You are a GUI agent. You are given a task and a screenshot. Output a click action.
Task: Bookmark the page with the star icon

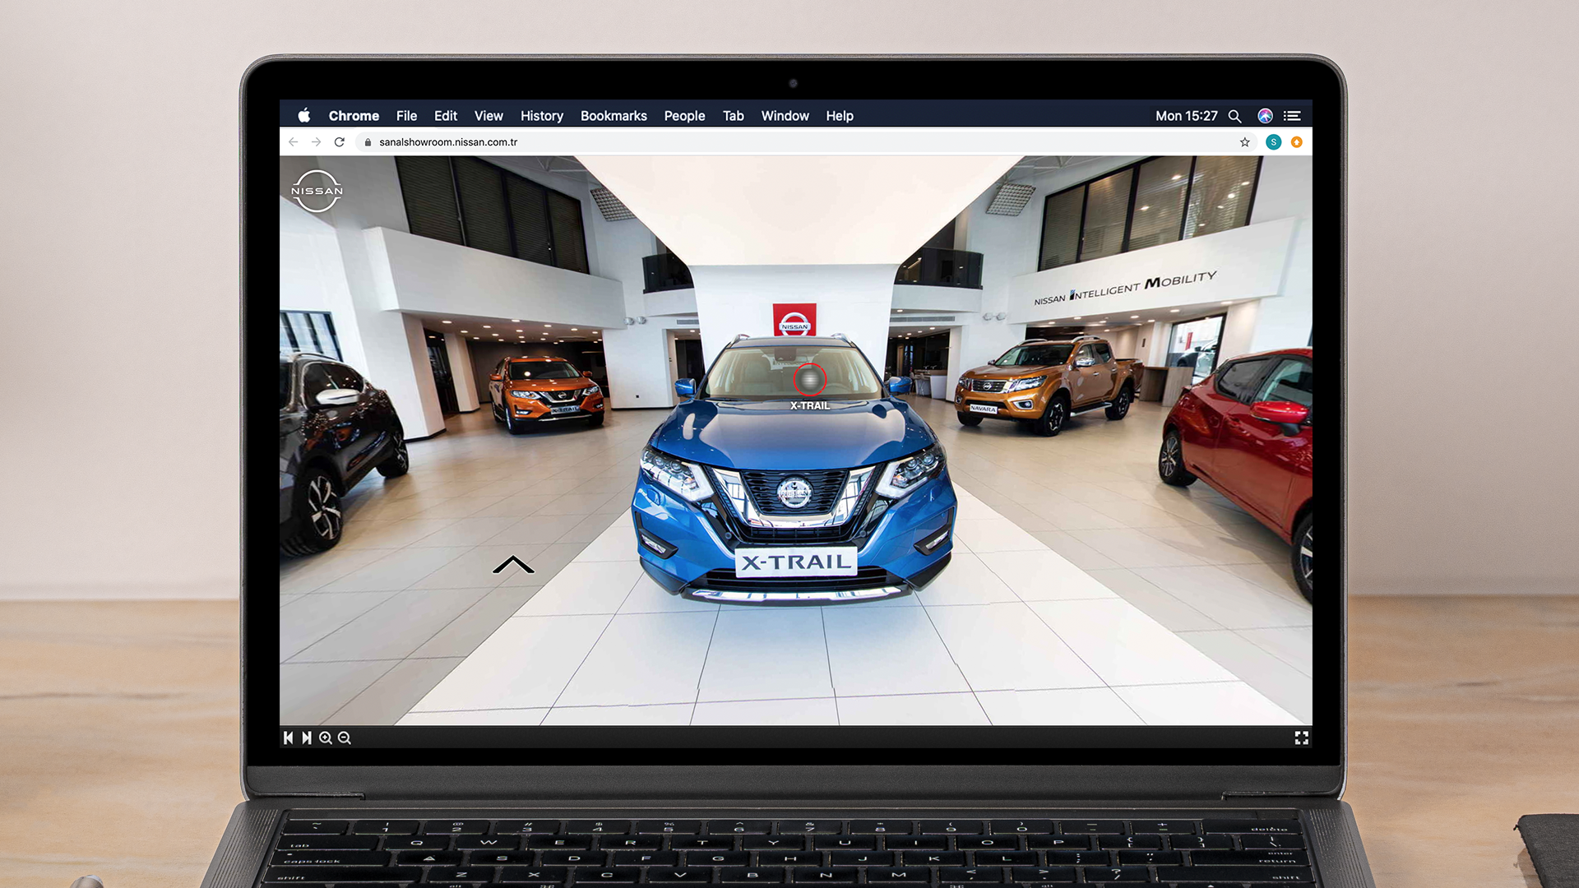(1244, 142)
